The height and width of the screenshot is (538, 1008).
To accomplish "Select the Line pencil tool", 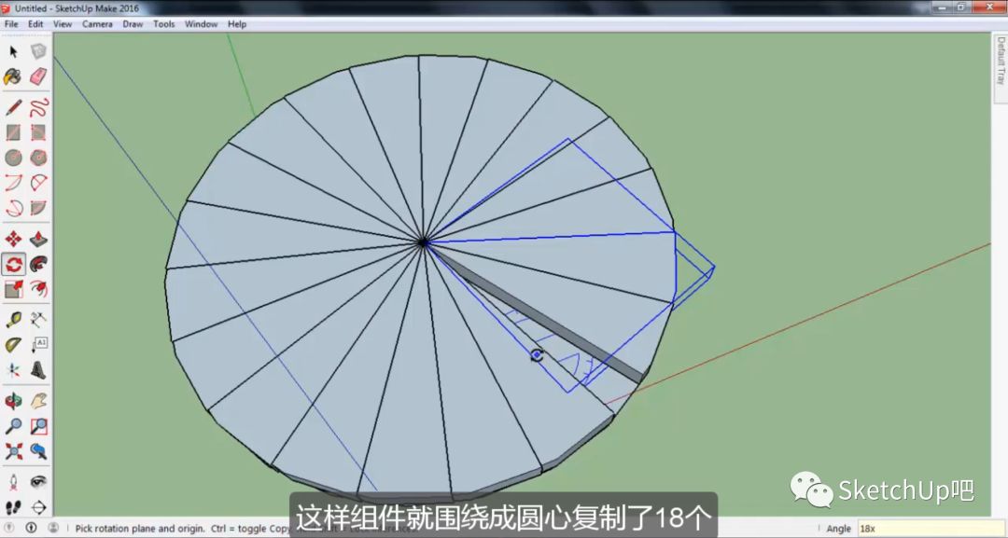I will coord(13,106).
